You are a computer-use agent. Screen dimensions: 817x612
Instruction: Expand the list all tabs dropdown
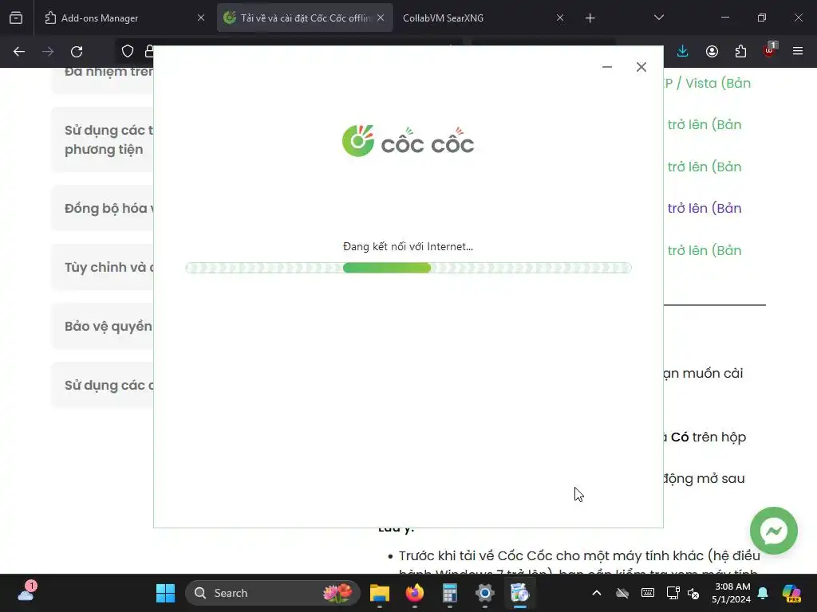(658, 18)
